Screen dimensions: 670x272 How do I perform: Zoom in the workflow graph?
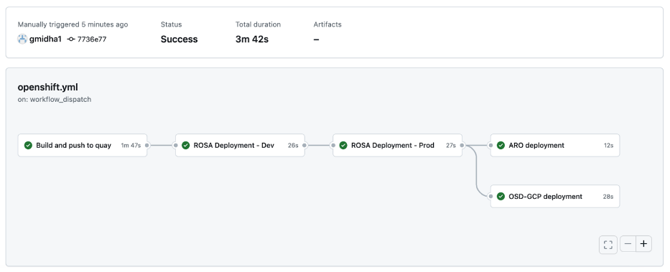(x=644, y=244)
